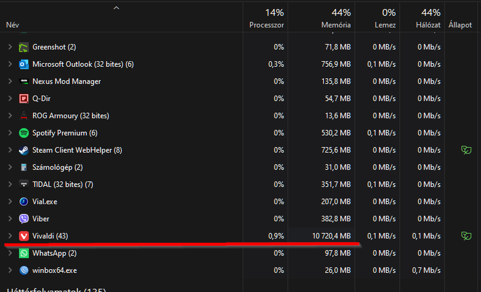
Task: Click the Számológép calculator icon
Action: [x=23, y=168]
